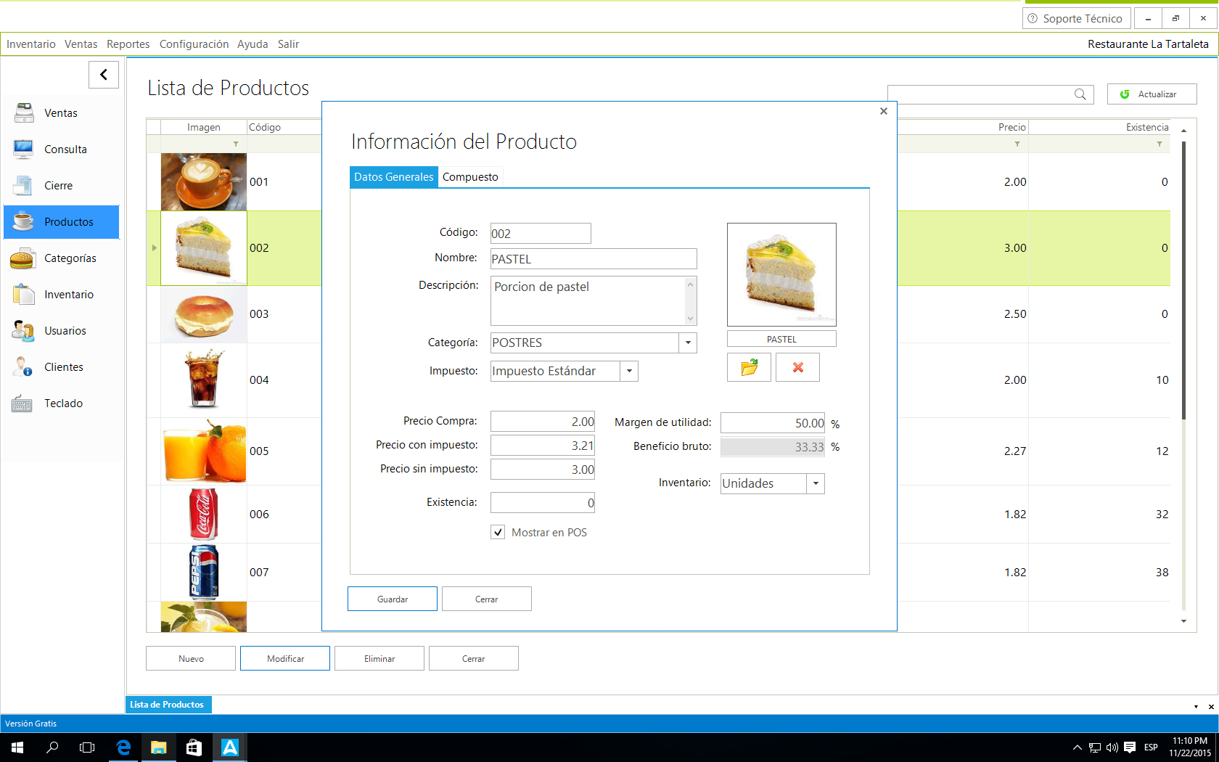Screen dimensions: 1219x762
Task: Select the coffee thumbnail for product 001
Action: (x=204, y=182)
